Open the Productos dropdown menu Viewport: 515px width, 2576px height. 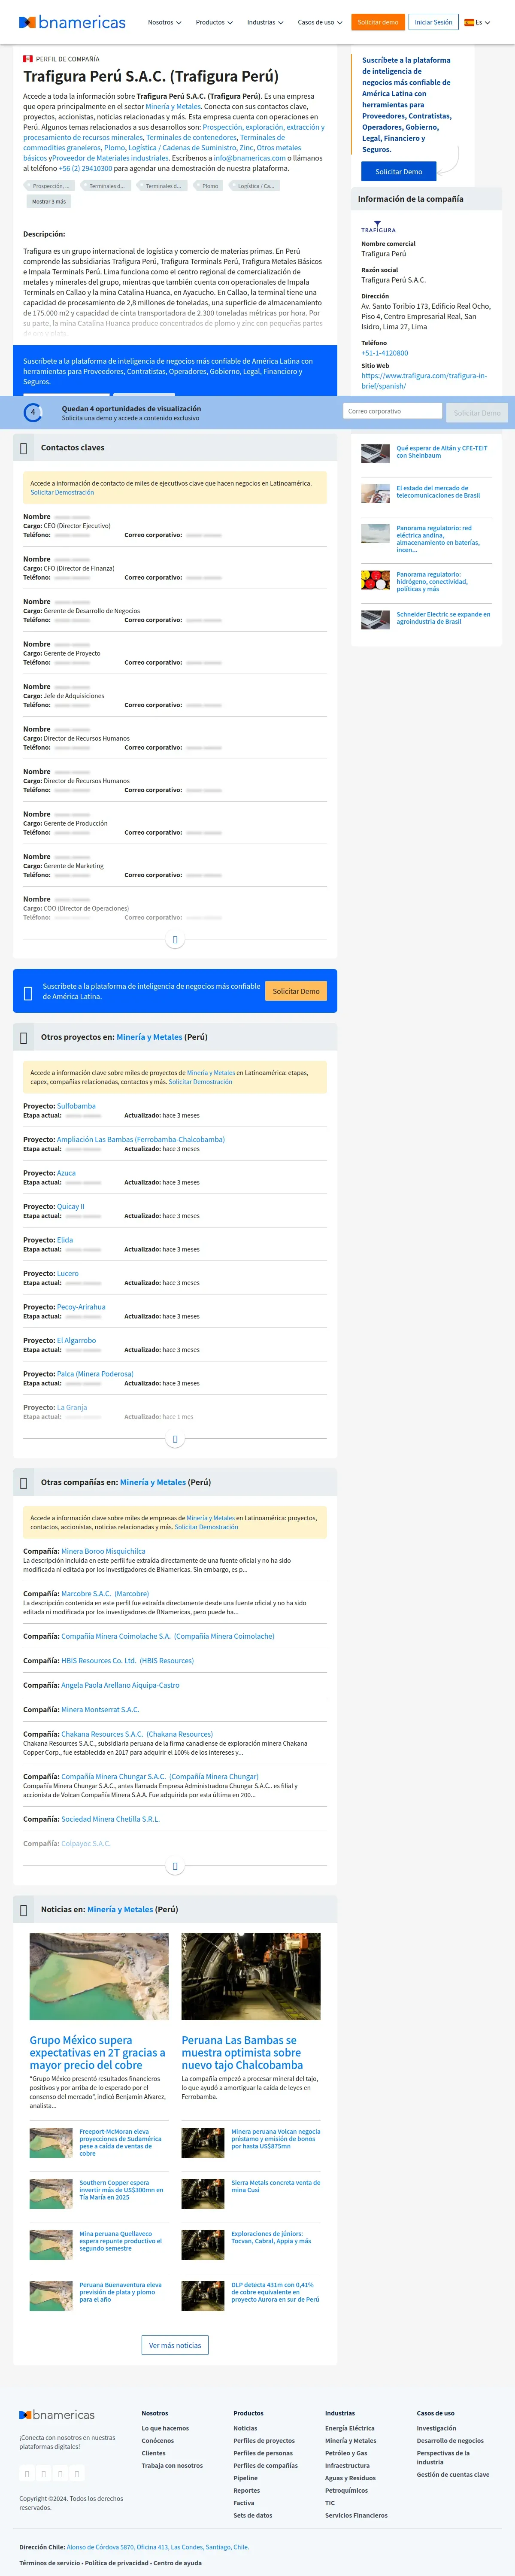[x=214, y=22]
